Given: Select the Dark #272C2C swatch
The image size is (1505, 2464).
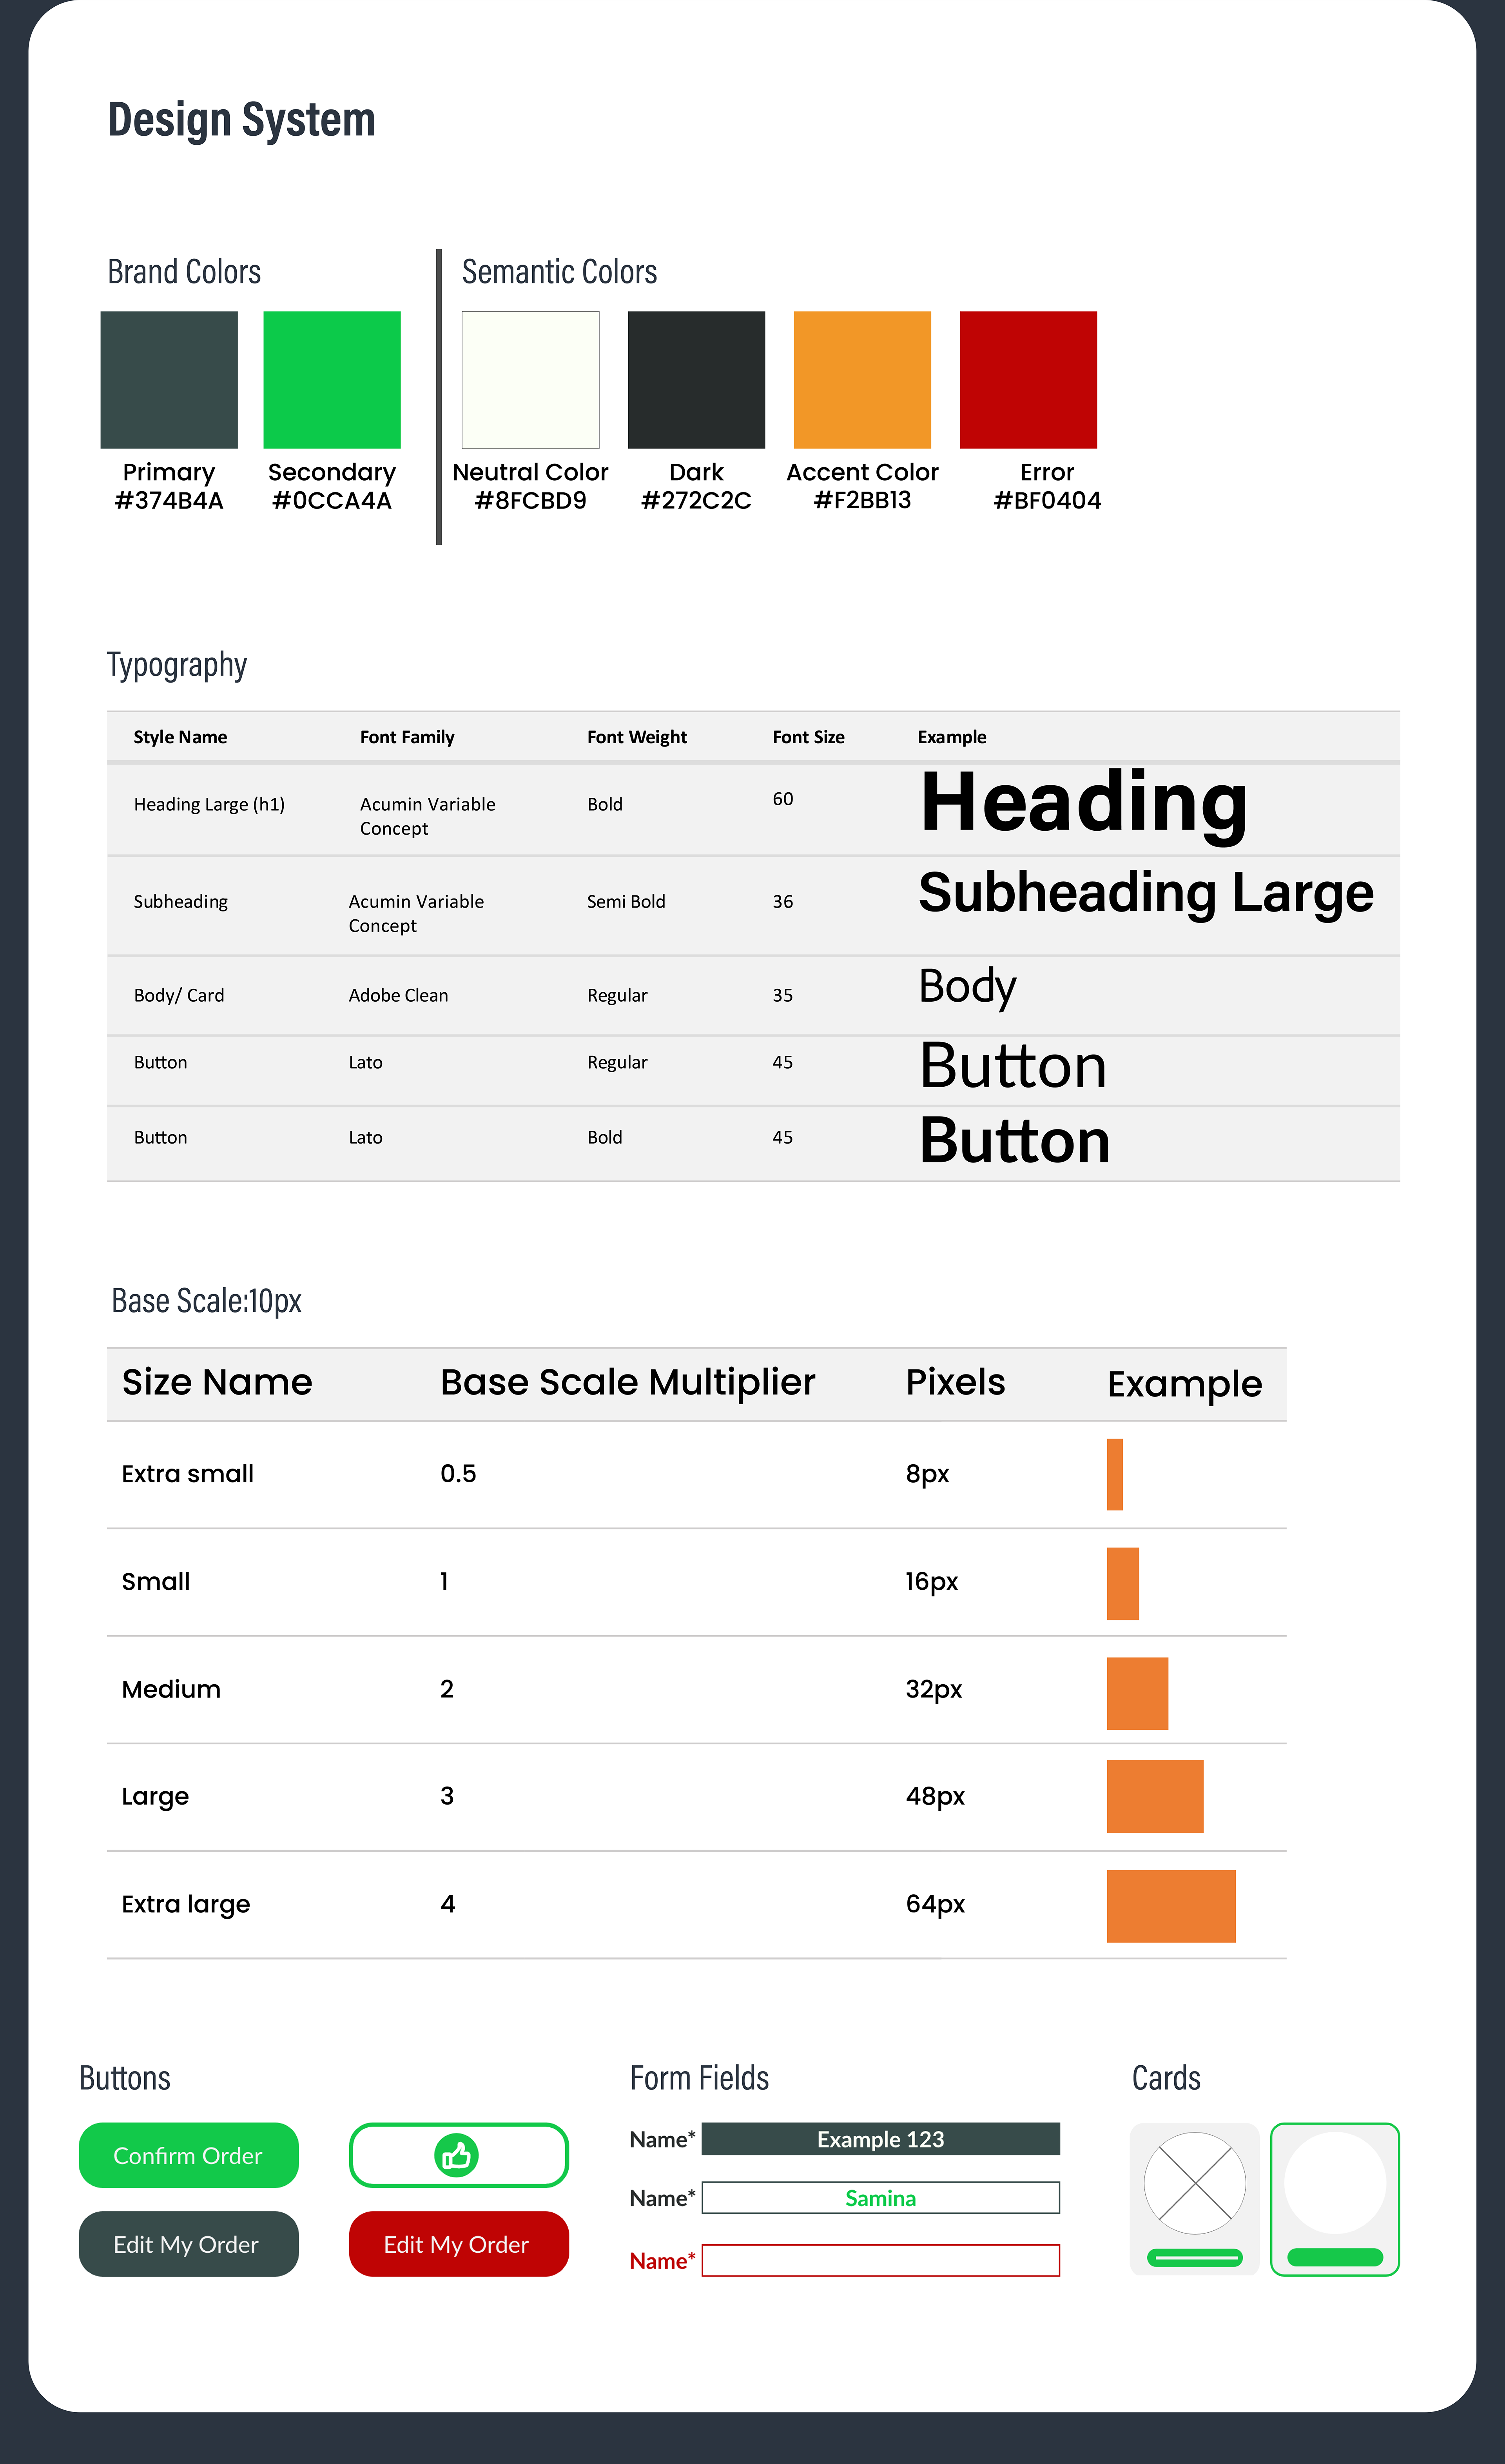Looking at the screenshot, I should (696, 380).
